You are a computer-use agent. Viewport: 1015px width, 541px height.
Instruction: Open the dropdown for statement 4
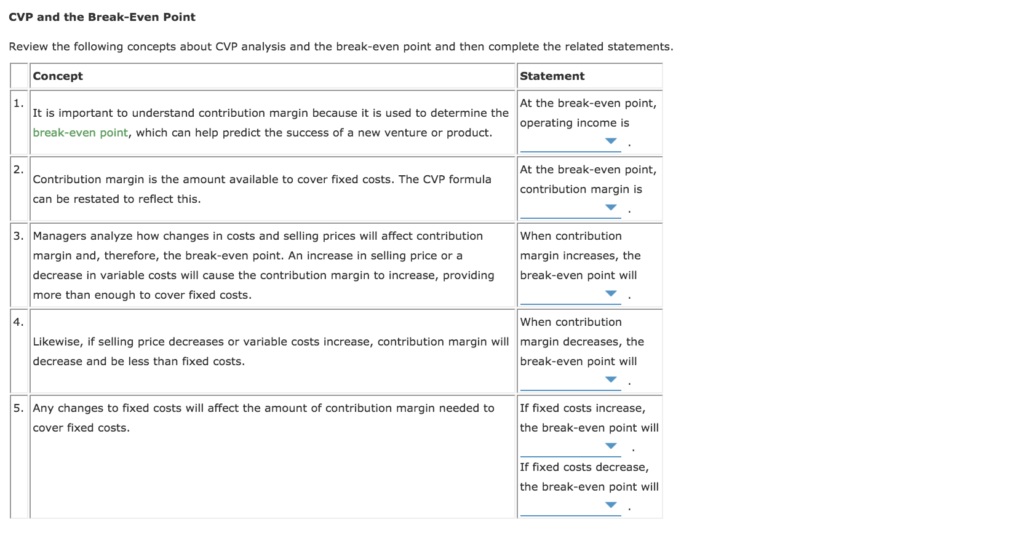[611, 381]
